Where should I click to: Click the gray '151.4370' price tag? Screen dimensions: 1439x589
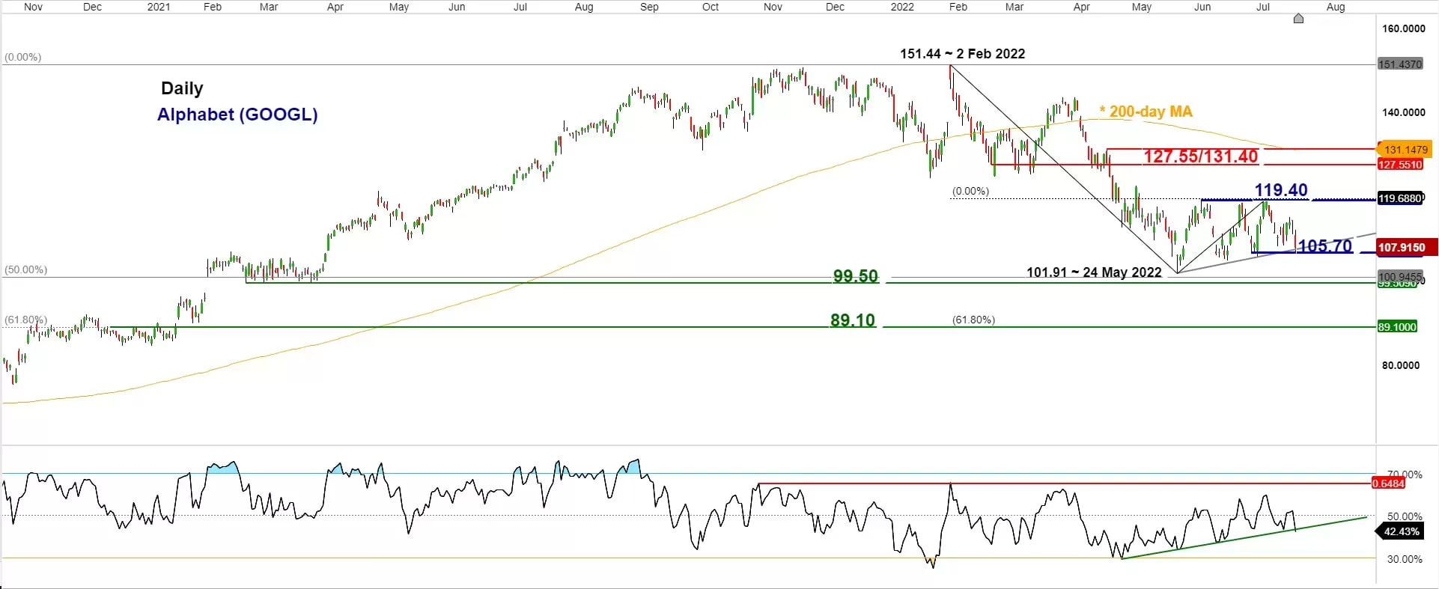[1400, 64]
